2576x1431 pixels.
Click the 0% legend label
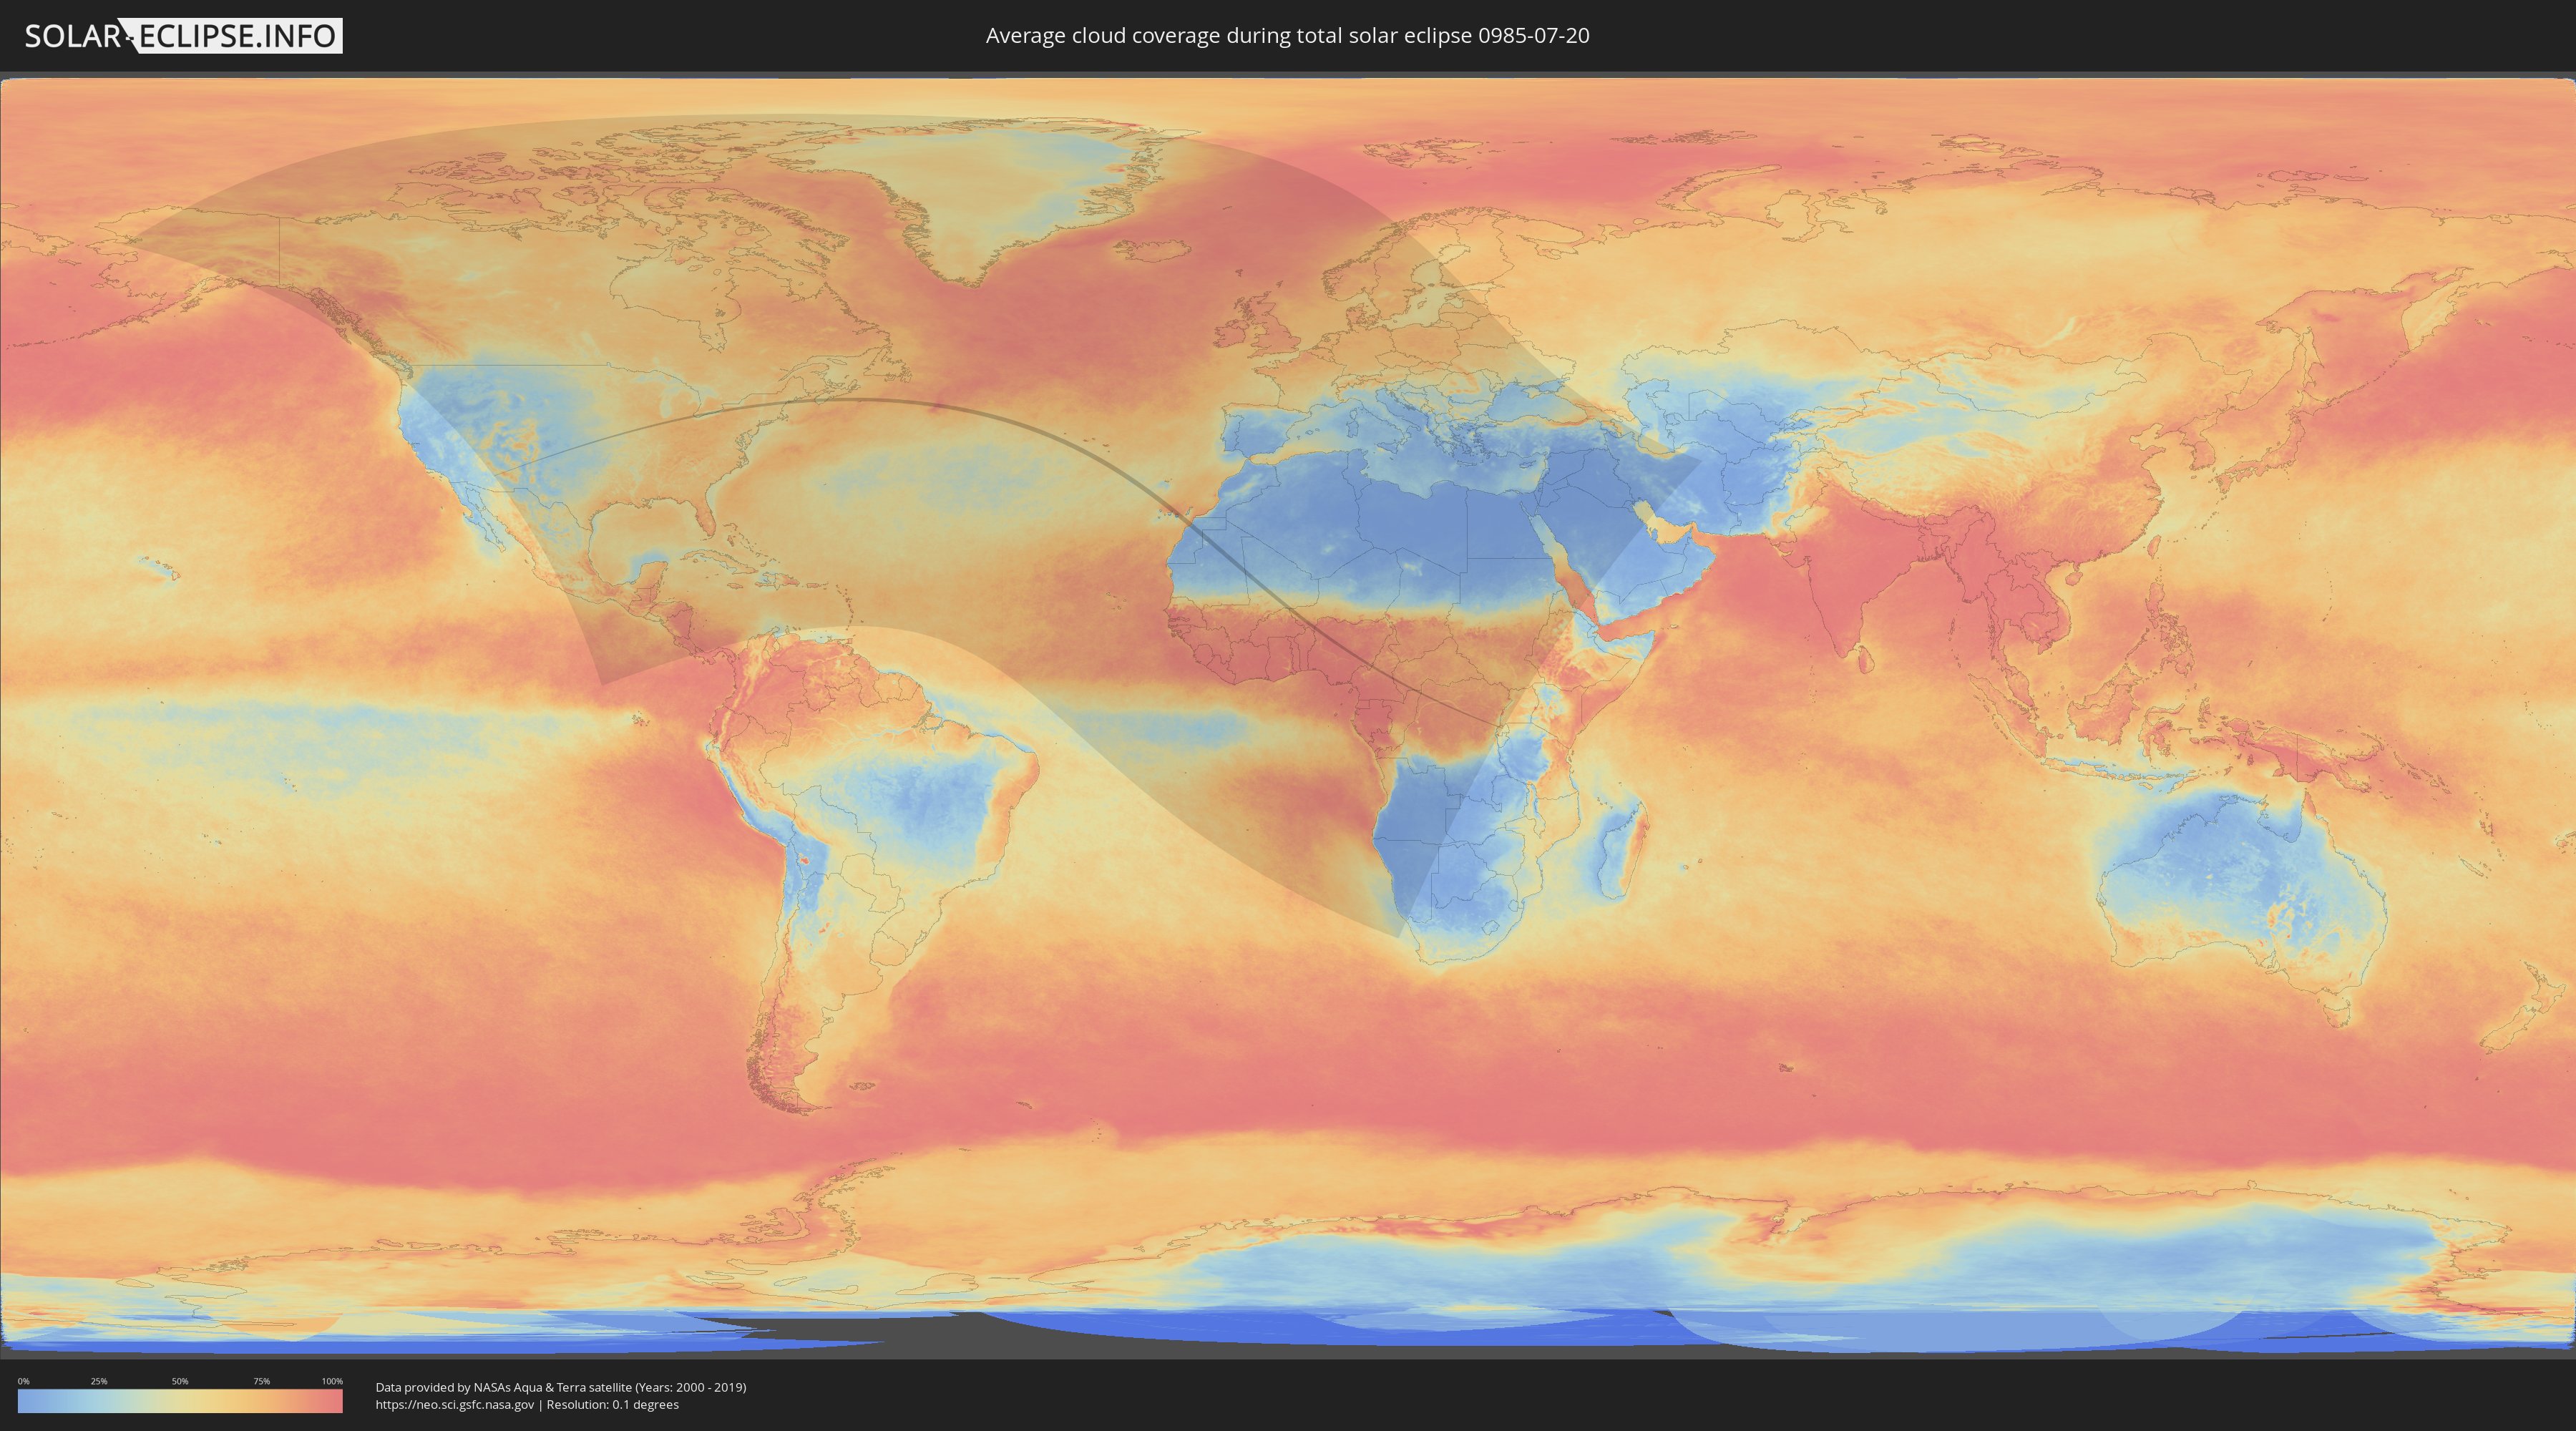tap(23, 1381)
